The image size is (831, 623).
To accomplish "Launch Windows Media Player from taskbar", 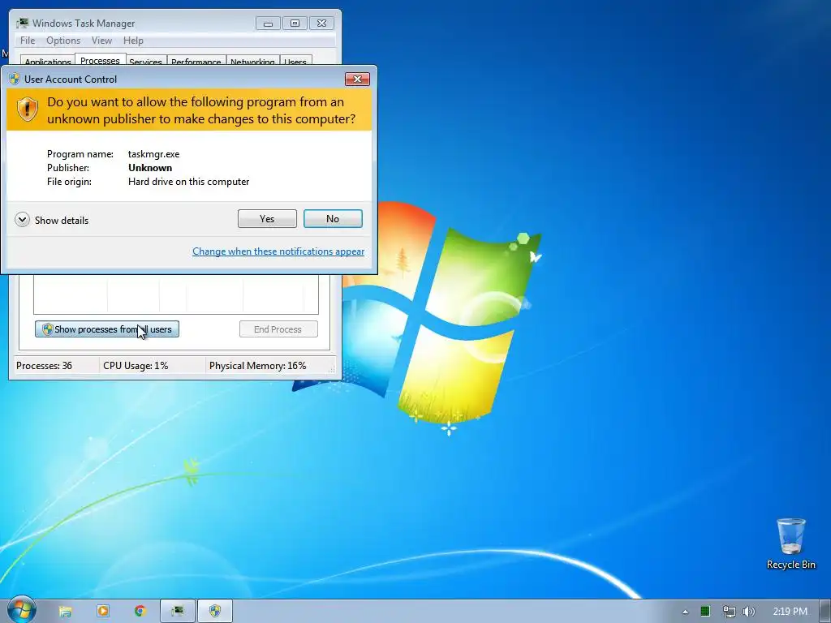I will [103, 611].
